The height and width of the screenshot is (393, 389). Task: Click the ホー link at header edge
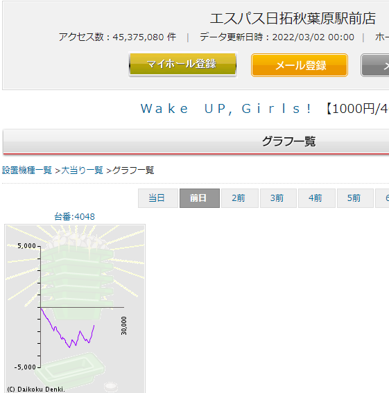[x=382, y=37]
